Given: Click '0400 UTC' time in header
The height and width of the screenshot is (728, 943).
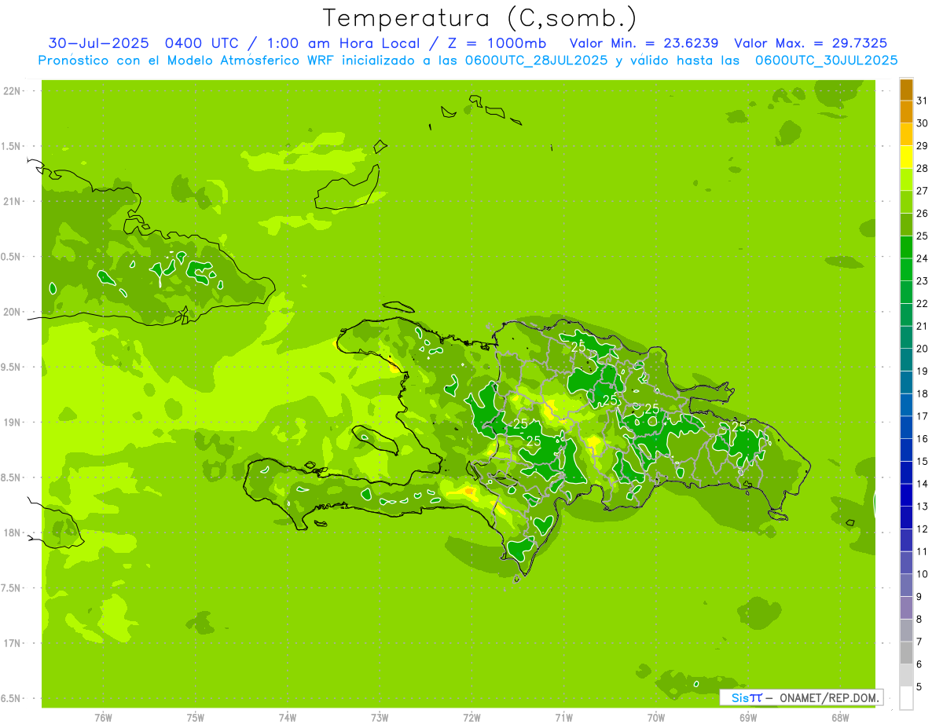Looking at the screenshot, I should (204, 43).
